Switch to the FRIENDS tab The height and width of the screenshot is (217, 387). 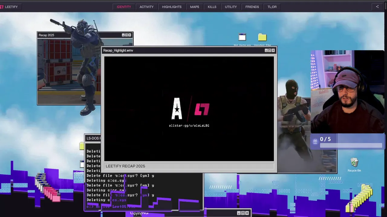click(x=252, y=7)
